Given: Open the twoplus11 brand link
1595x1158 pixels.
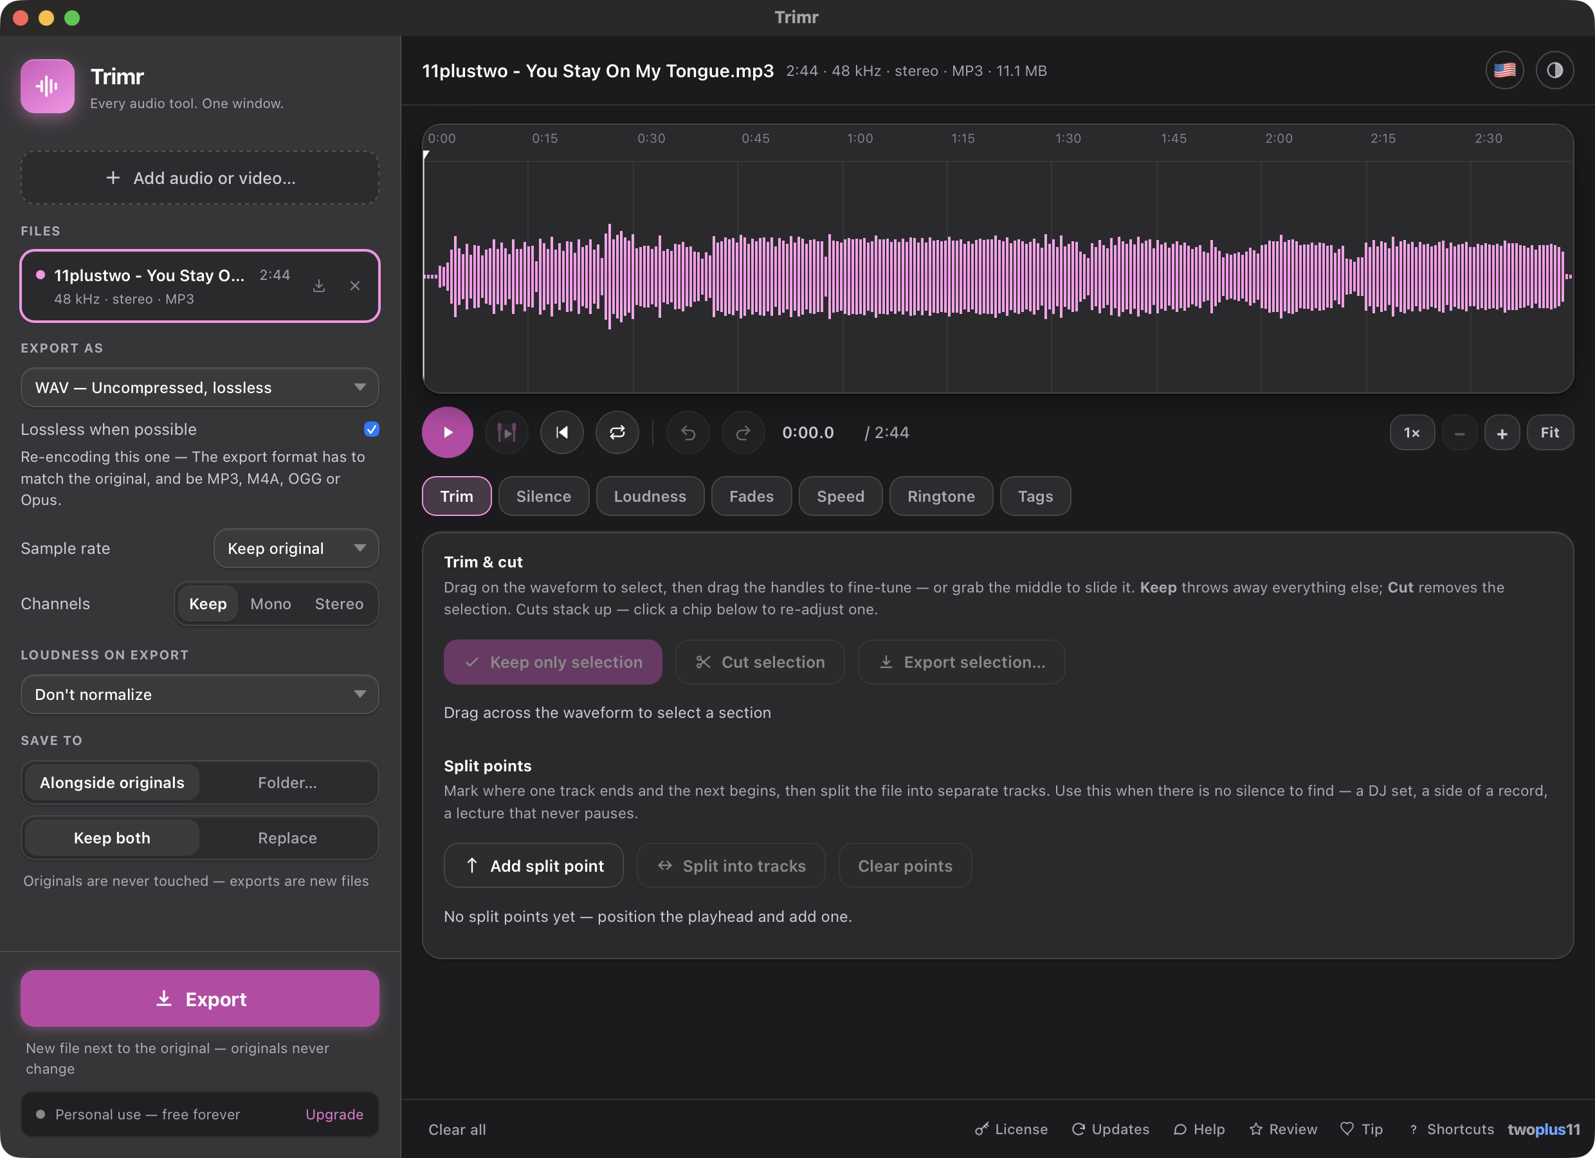Looking at the screenshot, I should 1544,1129.
